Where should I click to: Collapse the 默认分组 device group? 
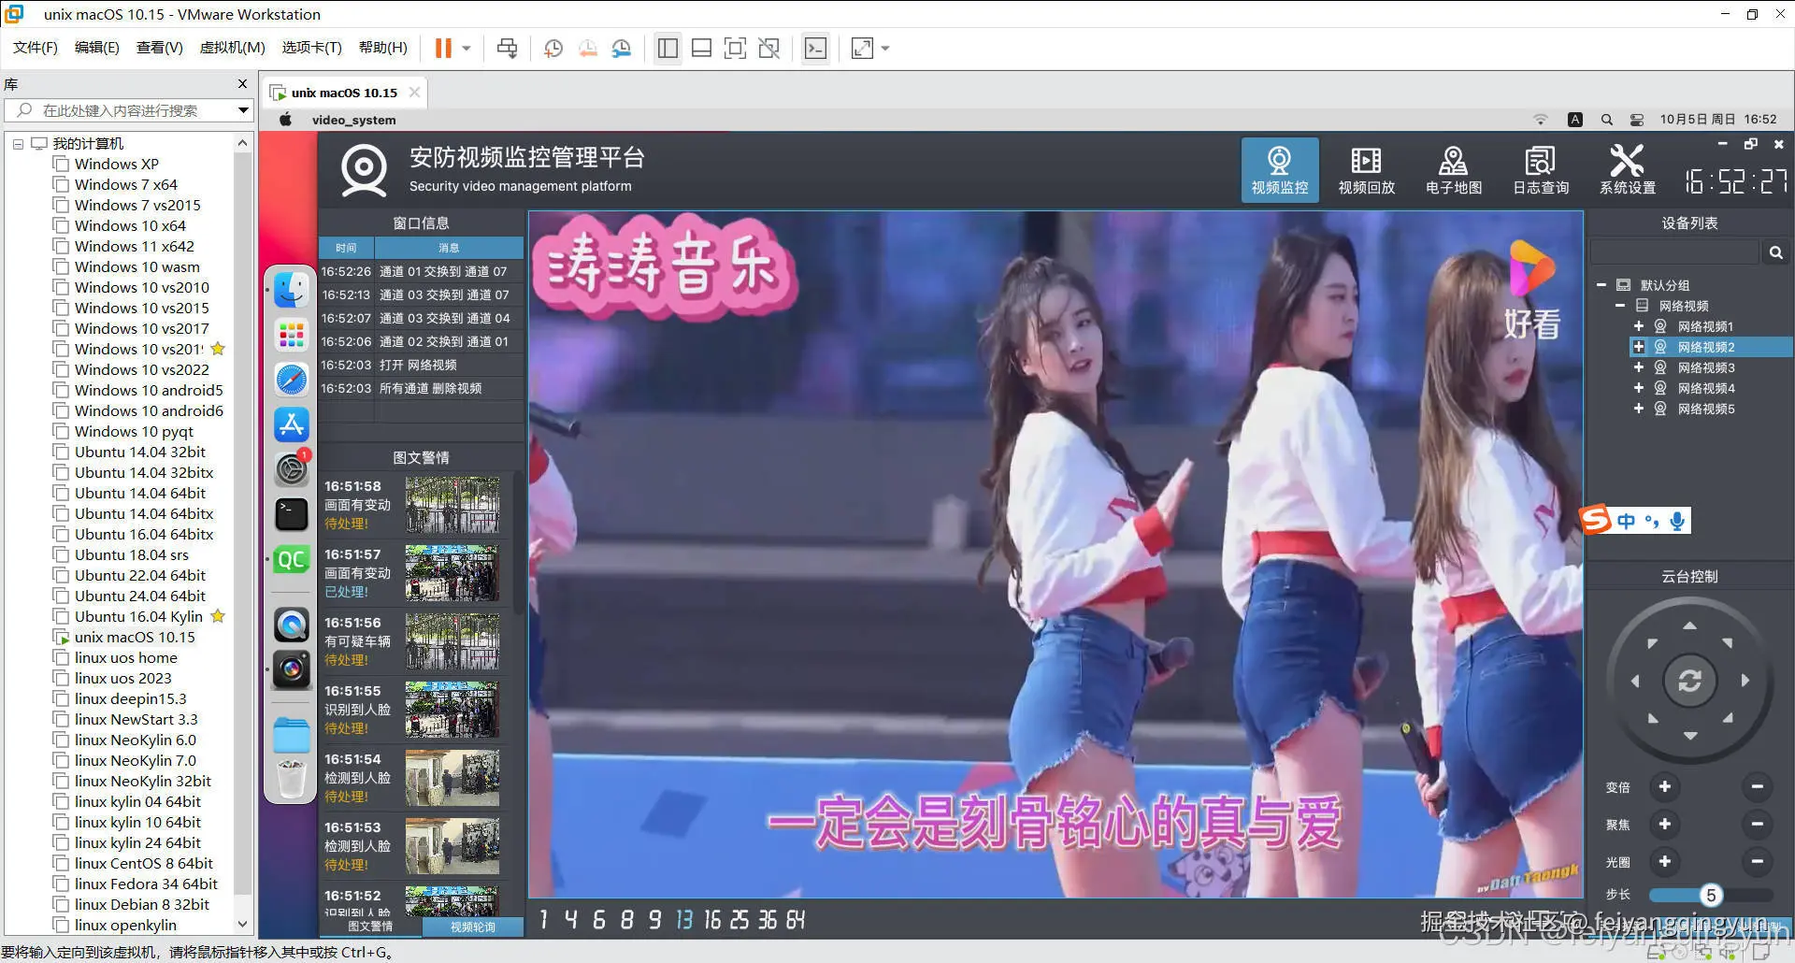point(1601,285)
